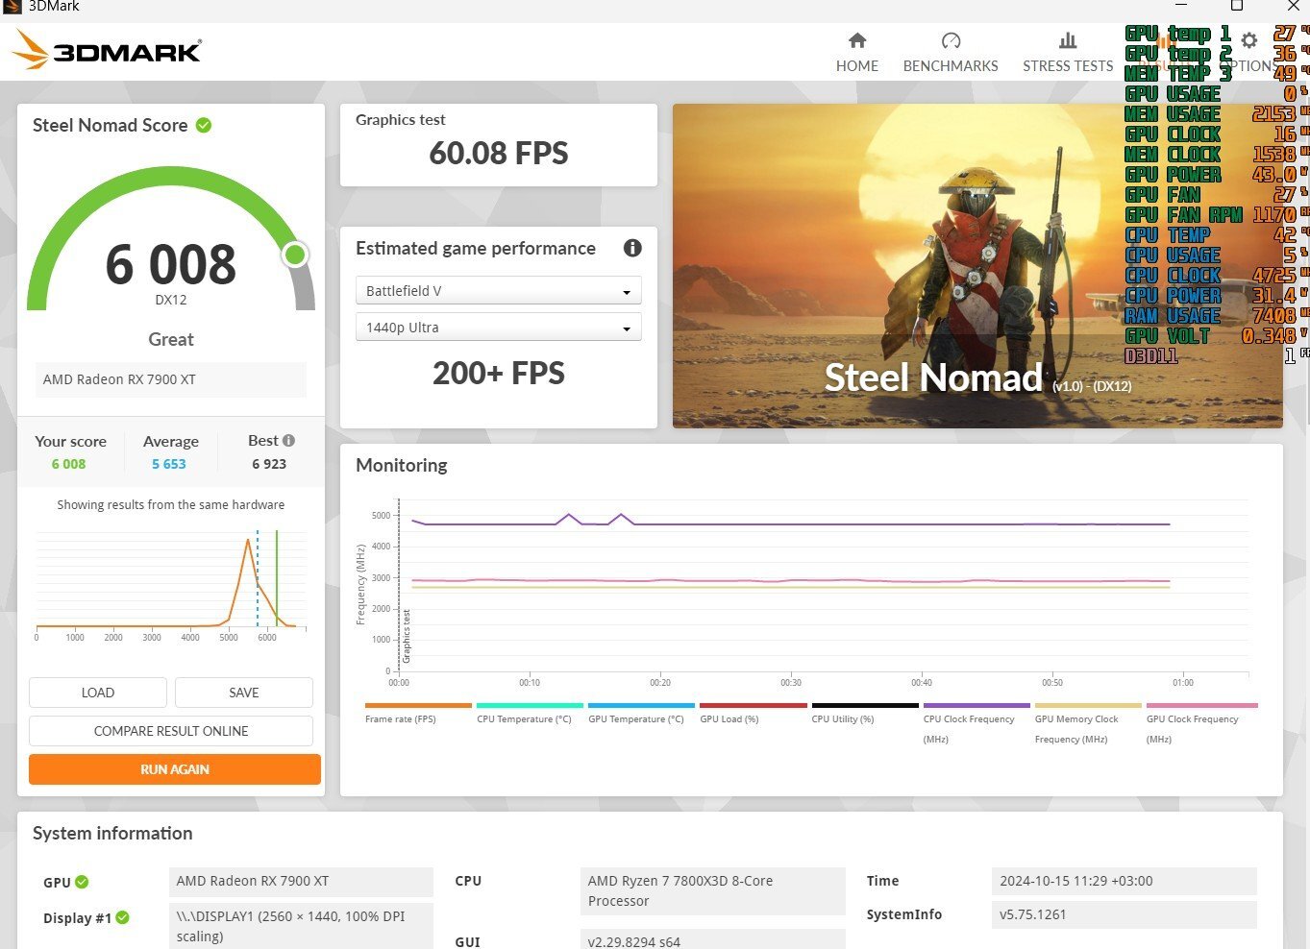Click the GPU Clock Frequency pink legend swatch

click(1201, 705)
